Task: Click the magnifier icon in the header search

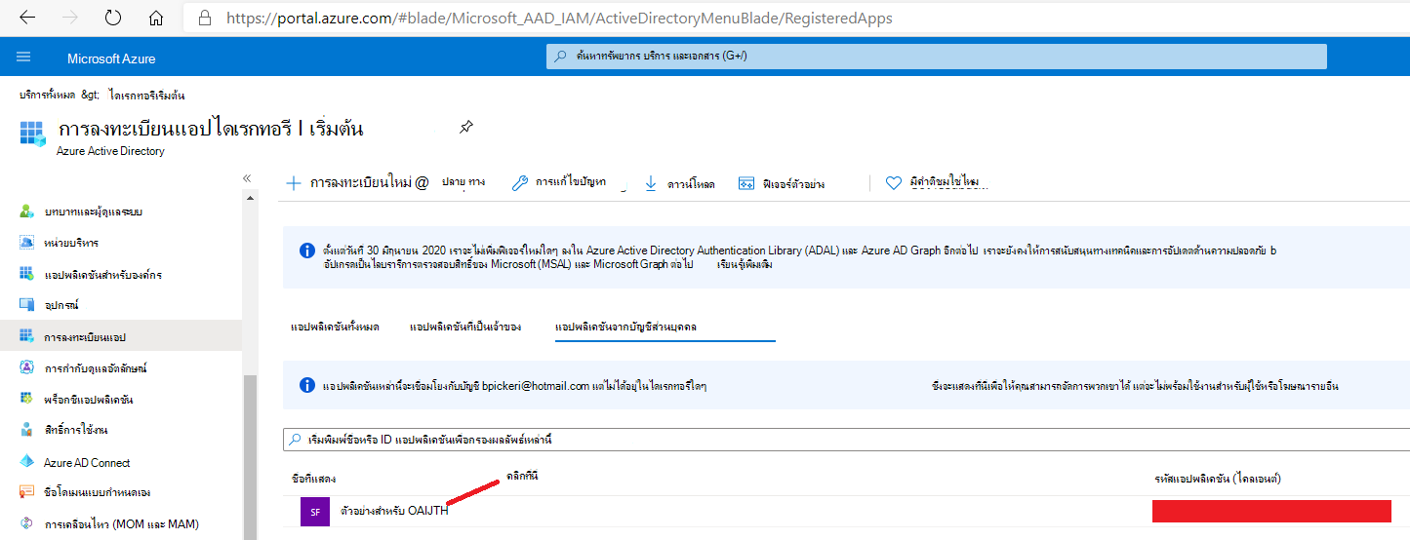Action: 561,57
